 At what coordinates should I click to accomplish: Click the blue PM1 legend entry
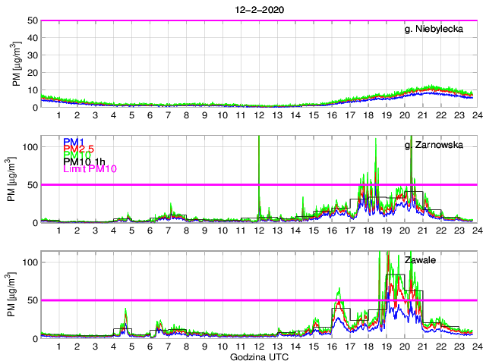pyautogui.click(x=73, y=142)
